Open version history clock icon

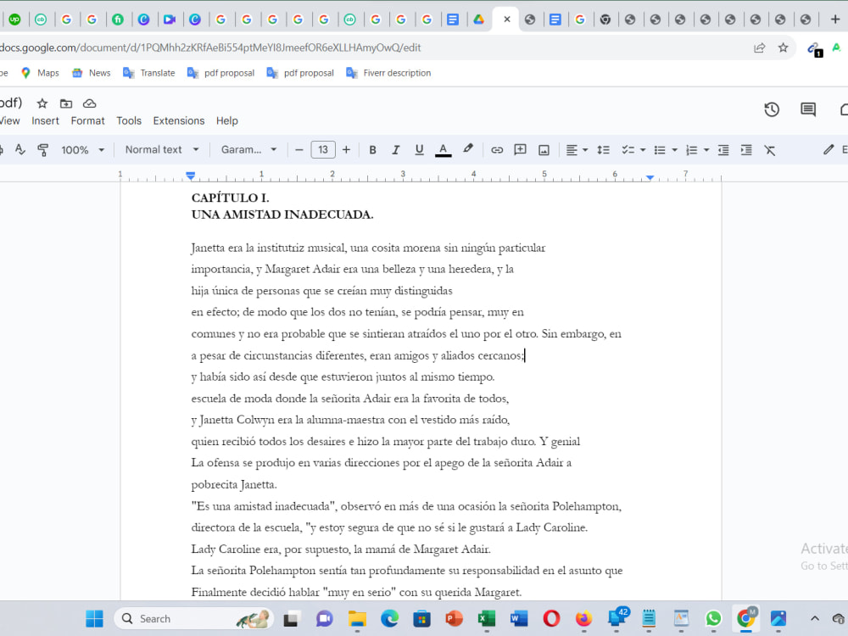click(x=772, y=109)
